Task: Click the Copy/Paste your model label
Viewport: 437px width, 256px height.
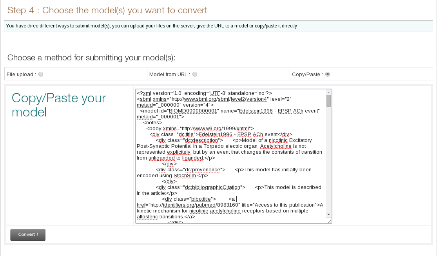Action: tap(58, 105)
